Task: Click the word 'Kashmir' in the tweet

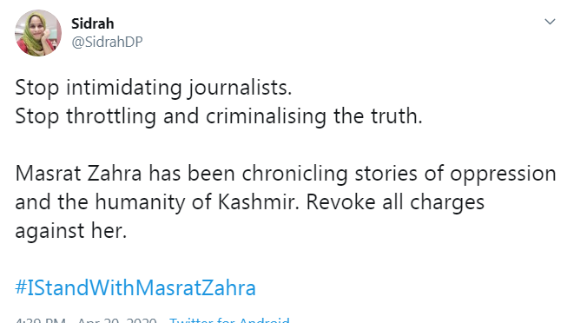Action: pyautogui.click(x=256, y=202)
